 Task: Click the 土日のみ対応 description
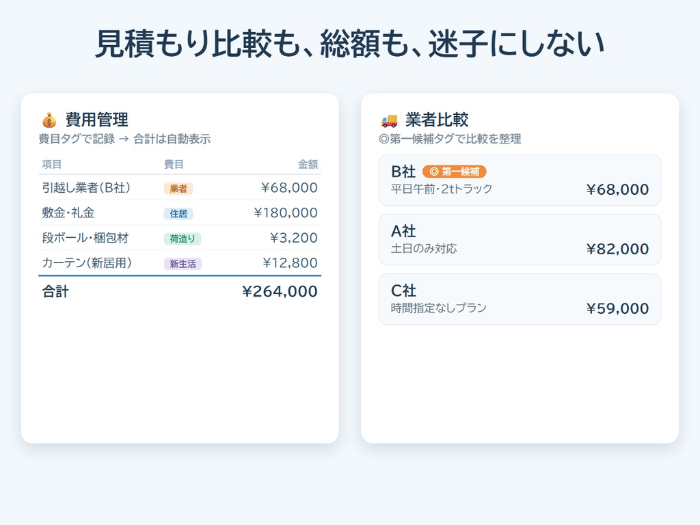[424, 248]
